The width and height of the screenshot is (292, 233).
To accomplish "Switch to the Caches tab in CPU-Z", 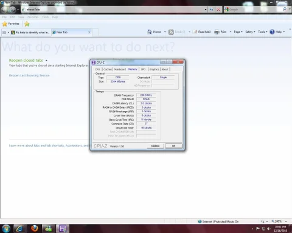I will pos(108,69).
